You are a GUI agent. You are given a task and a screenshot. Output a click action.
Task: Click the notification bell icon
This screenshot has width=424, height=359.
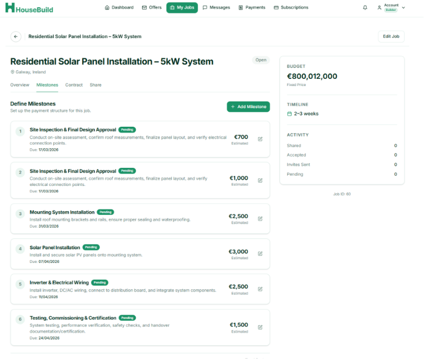pos(365,8)
